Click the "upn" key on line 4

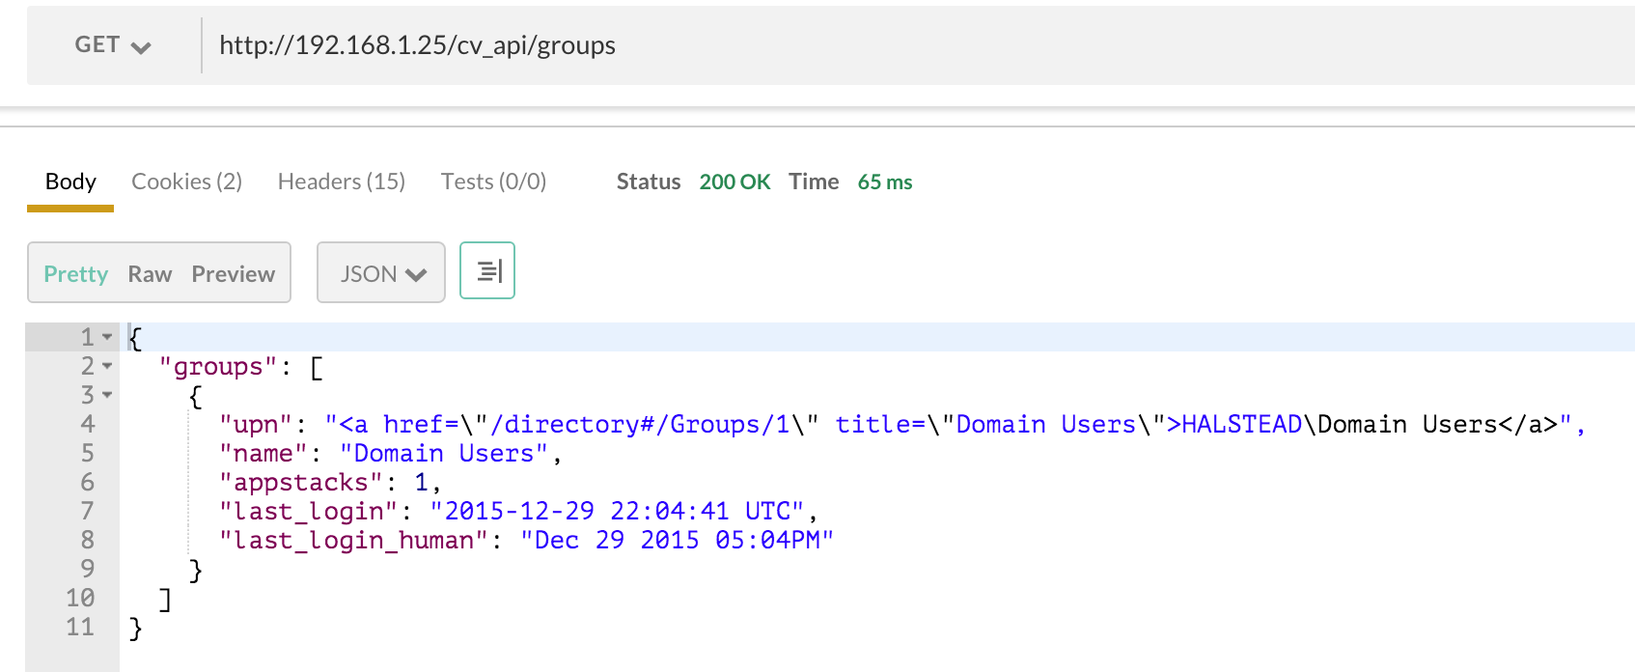coord(256,425)
